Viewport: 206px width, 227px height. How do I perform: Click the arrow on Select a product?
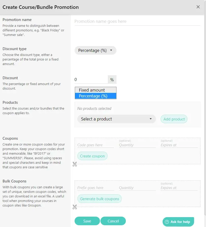[x=151, y=119]
